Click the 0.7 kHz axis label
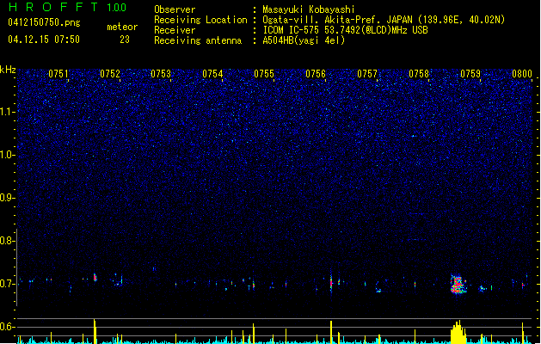 (8, 284)
